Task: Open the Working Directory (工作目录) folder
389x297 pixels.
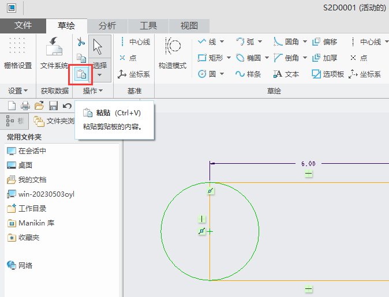Action: click(27, 209)
